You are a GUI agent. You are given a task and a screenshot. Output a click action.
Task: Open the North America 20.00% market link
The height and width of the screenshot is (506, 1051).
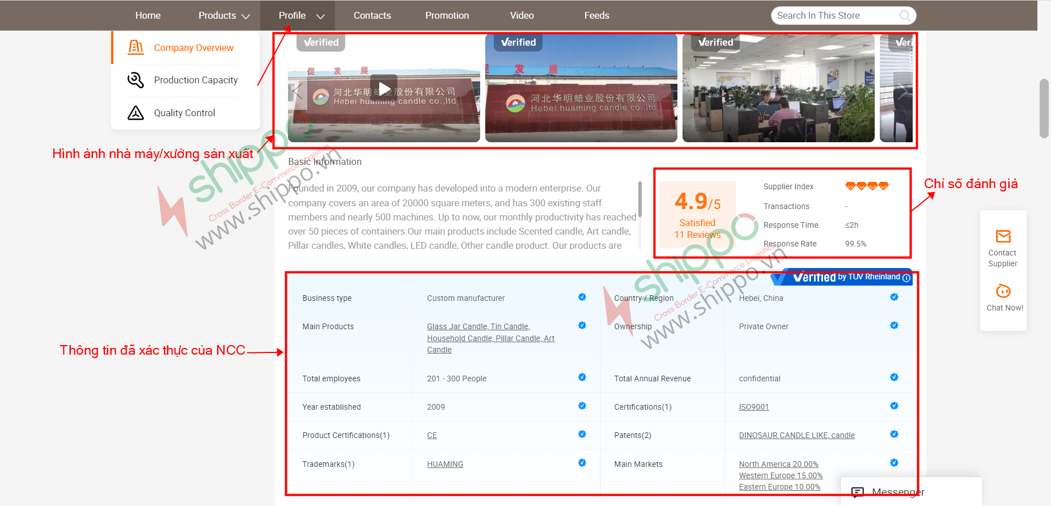click(778, 464)
